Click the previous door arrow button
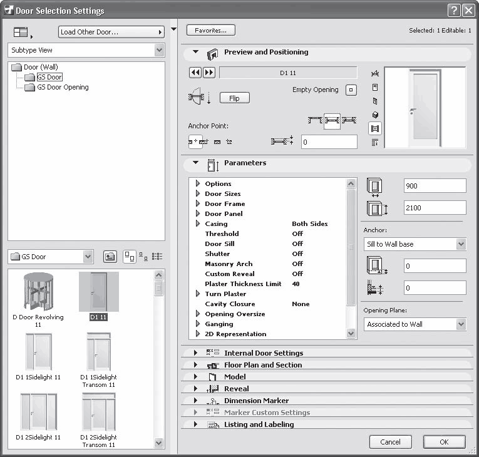Image resolution: width=479 pixels, height=457 pixels. tap(195, 73)
